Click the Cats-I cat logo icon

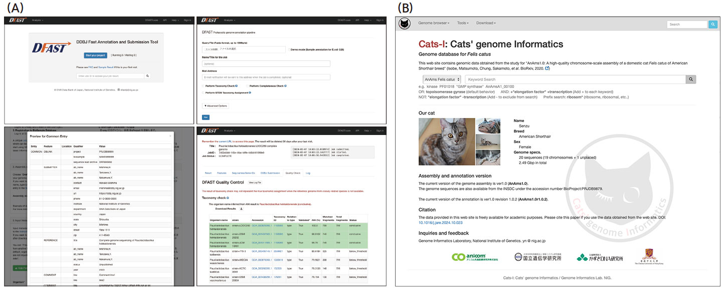404,23
